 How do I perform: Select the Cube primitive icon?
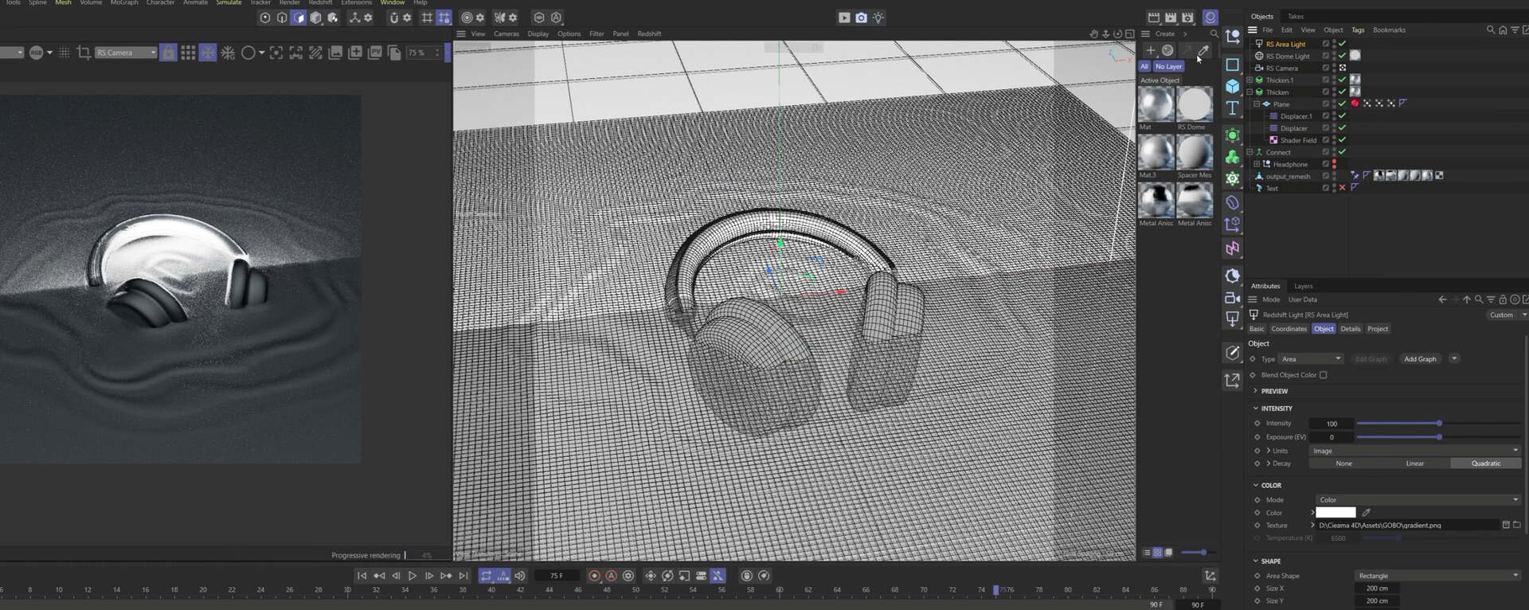tap(1232, 86)
